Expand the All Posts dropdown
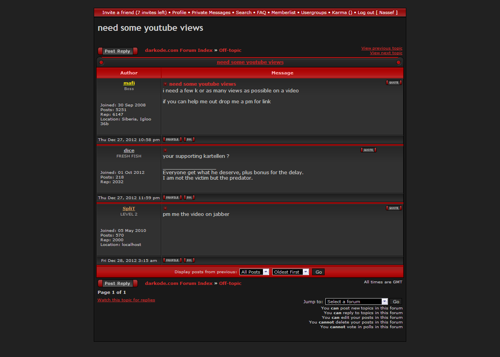 pos(254,272)
